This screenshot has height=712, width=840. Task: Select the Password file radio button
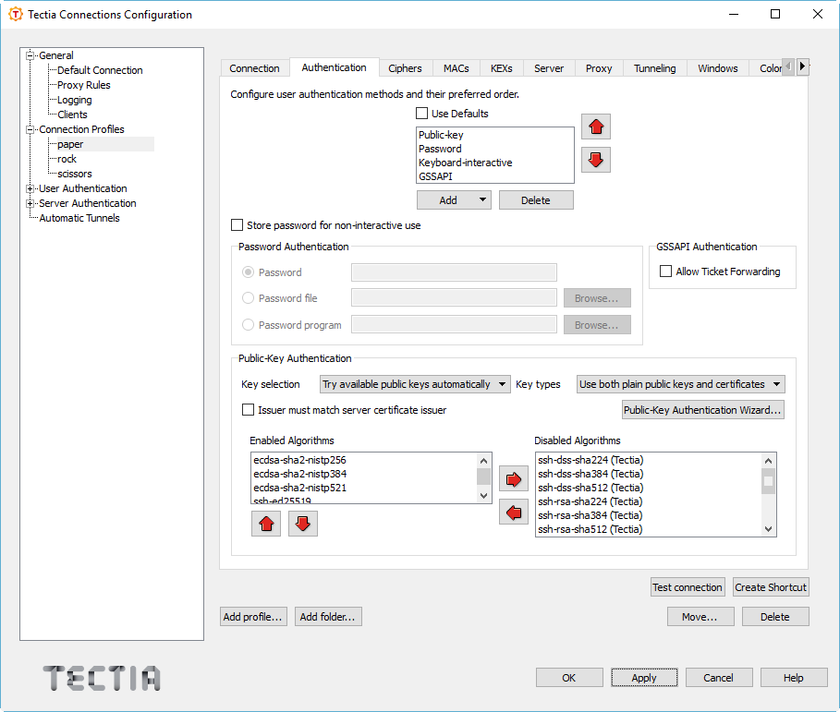pos(247,297)
